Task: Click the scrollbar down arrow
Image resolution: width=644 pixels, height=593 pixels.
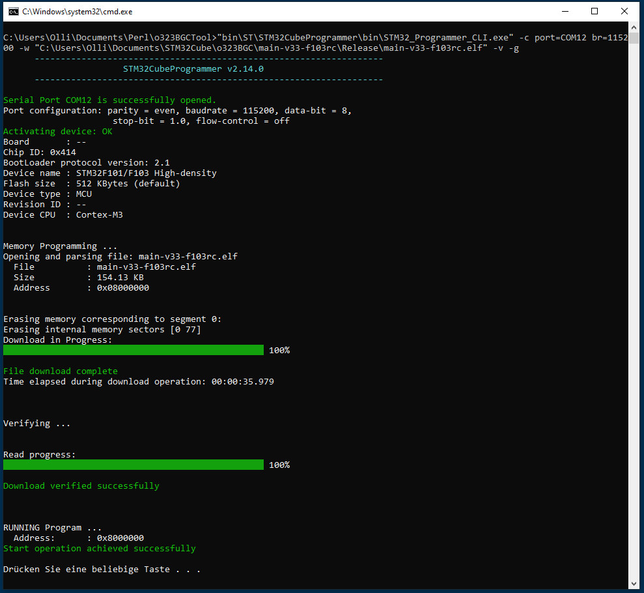Action: pyautogui.click(x=634, y=583)
